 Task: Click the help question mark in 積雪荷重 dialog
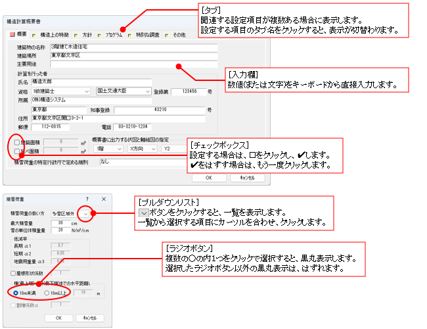click(87, 199)
